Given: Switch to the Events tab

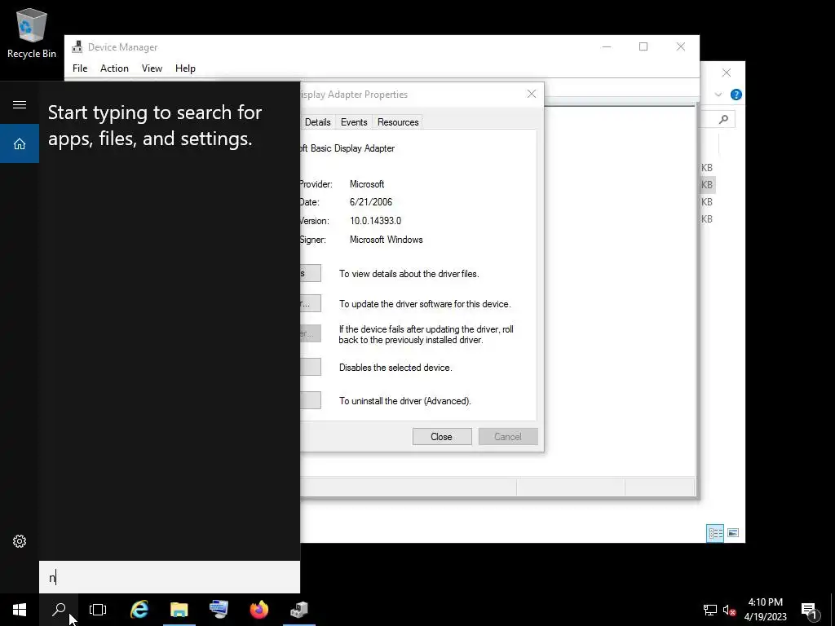Looking at the screenshot, I should coord(354,122).
